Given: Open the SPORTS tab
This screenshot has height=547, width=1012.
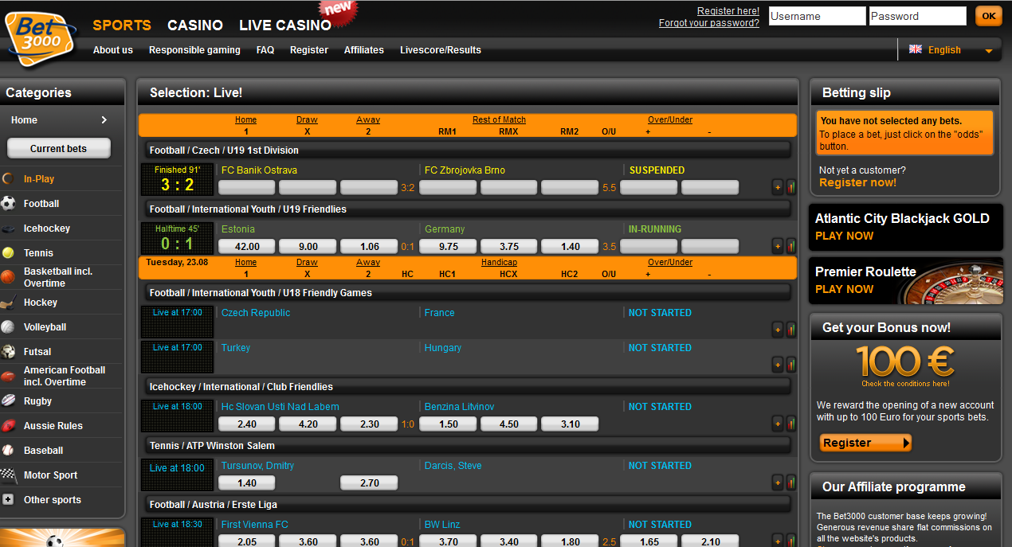Looking at the screenshot, I should tap(122, 25).
